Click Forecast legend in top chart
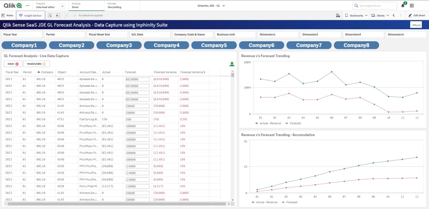 click(x=294, y=123)
